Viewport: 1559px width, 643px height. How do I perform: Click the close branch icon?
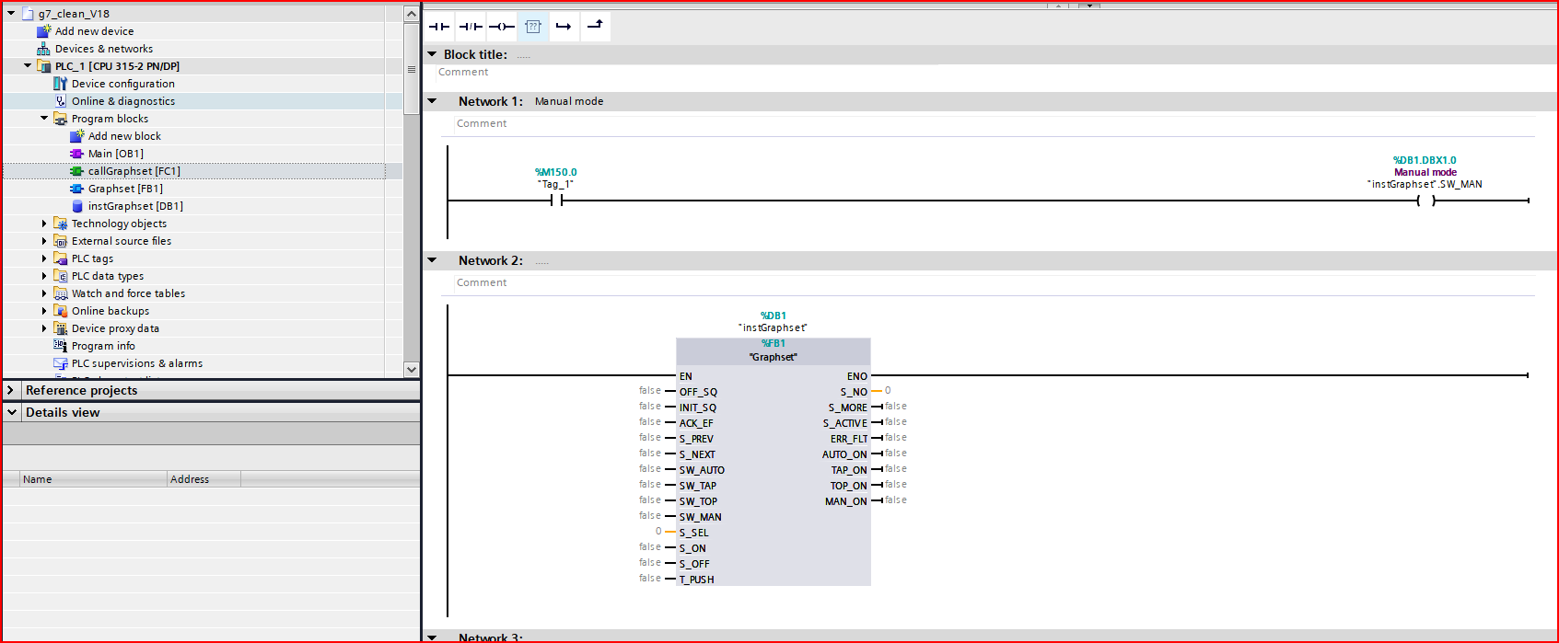click(595, 26)
